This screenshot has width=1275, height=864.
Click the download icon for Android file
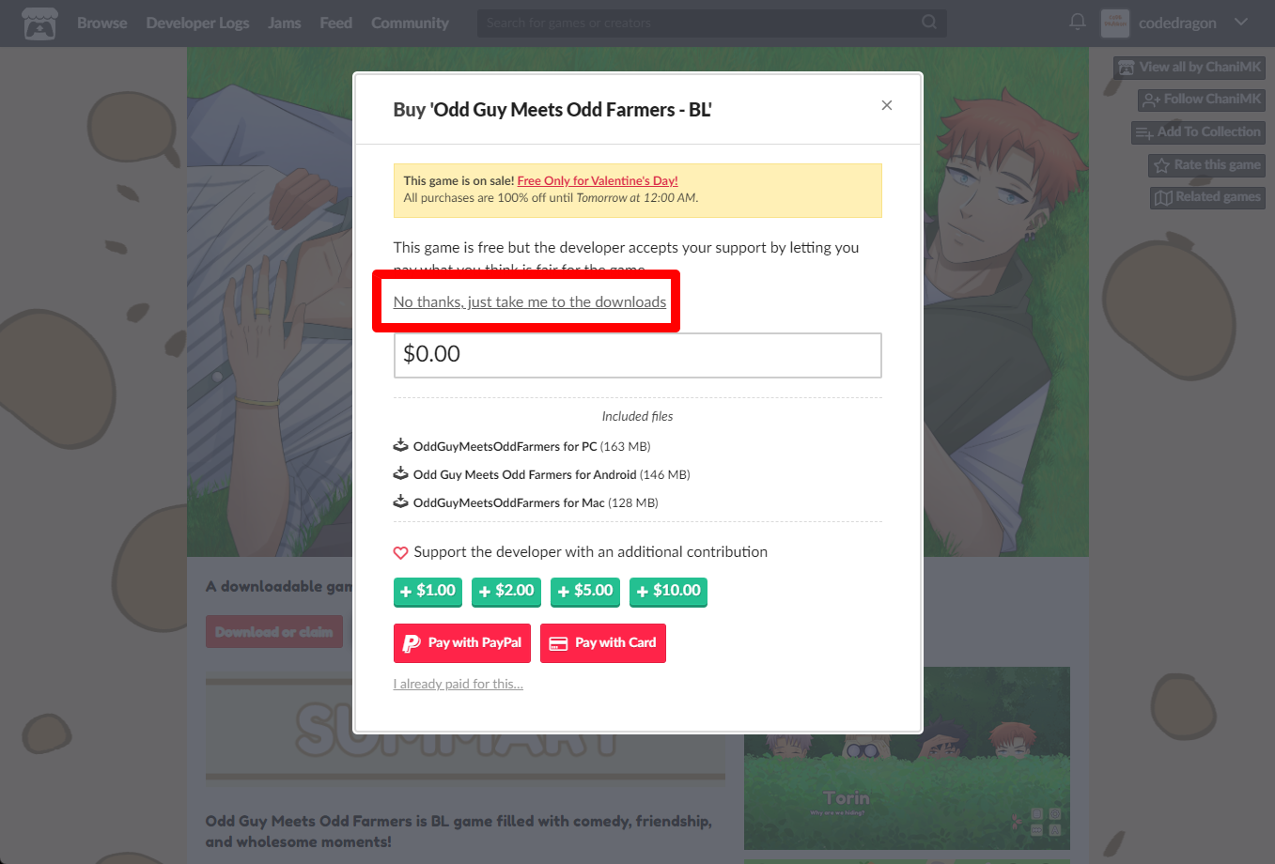[401, 473]
